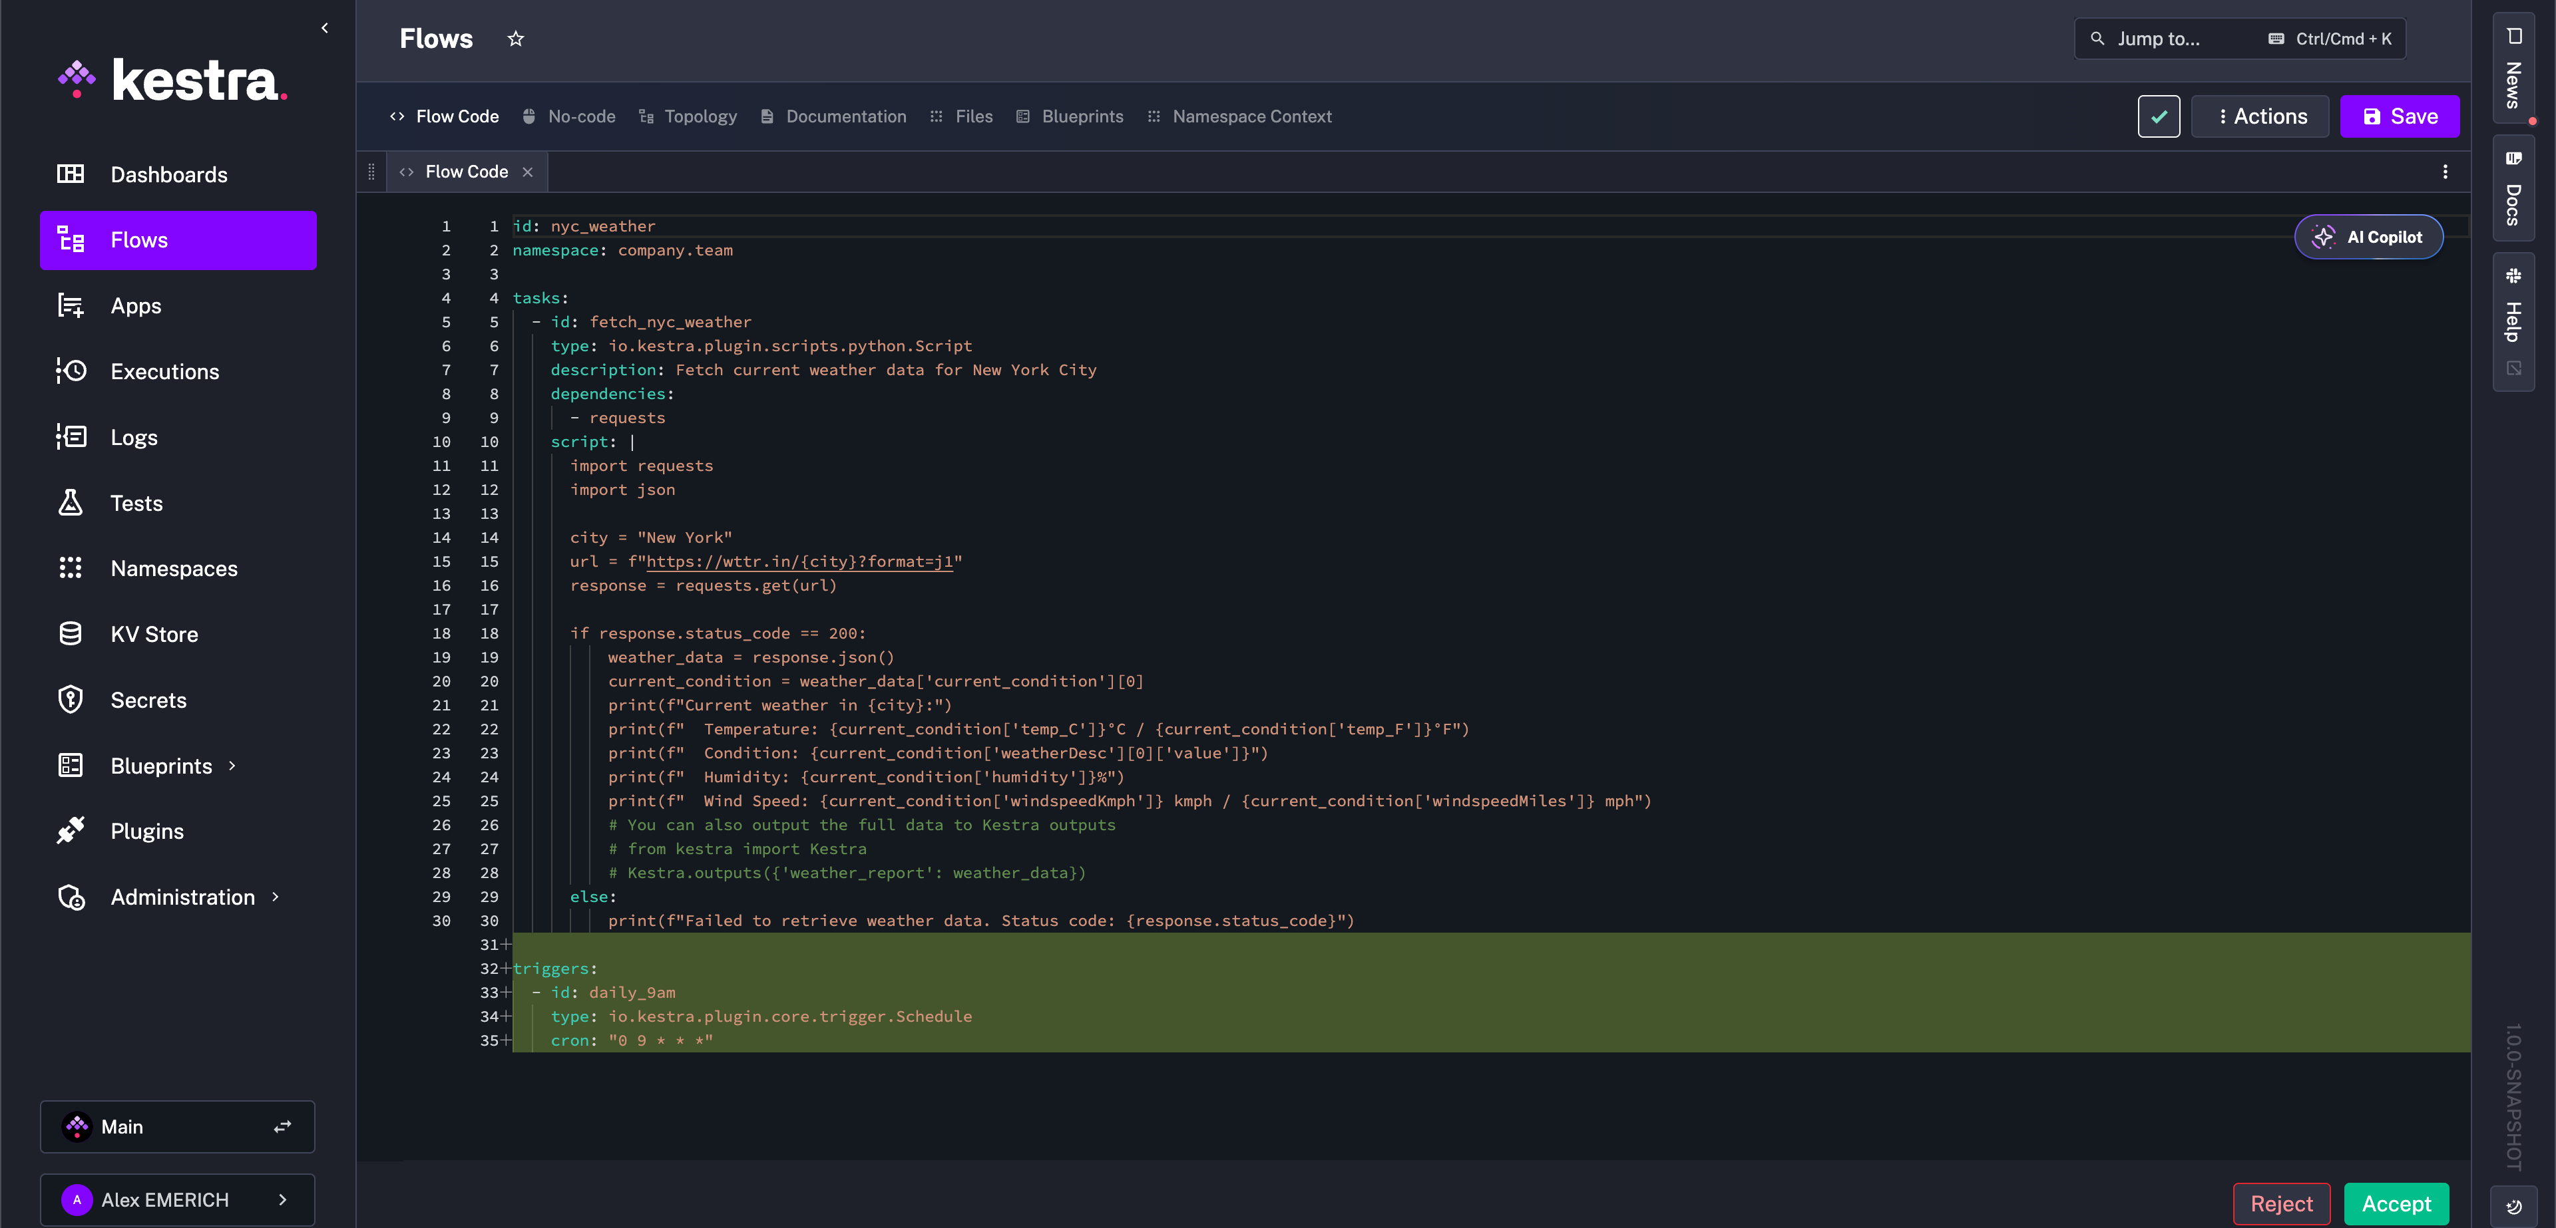Toggle the green checkmark validation button
This screenshot has width=2556, height=1228.
click(x=2158, y=116)
